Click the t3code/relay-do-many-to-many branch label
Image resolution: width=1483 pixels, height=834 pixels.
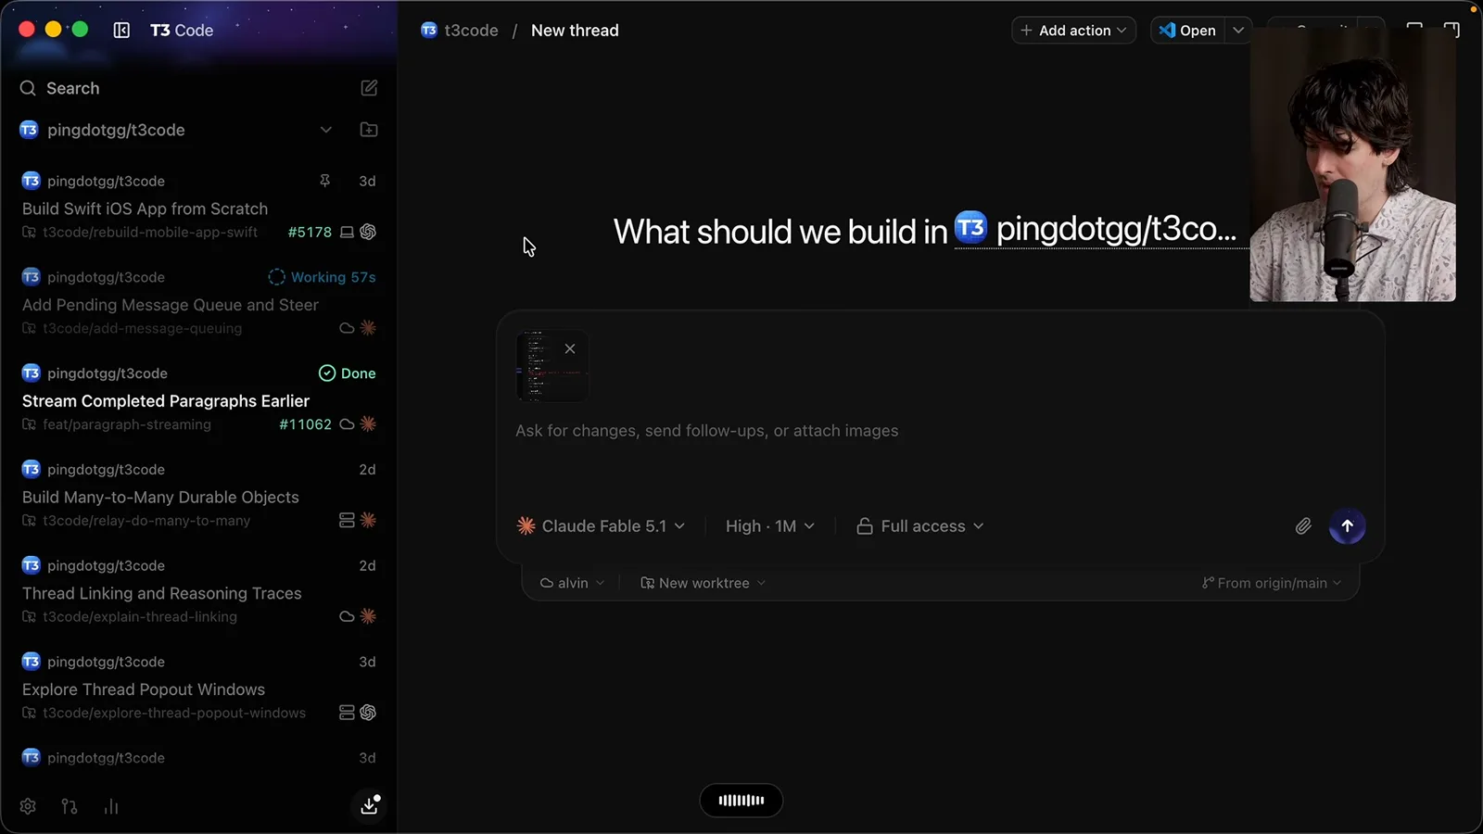[x=146, y=521]
